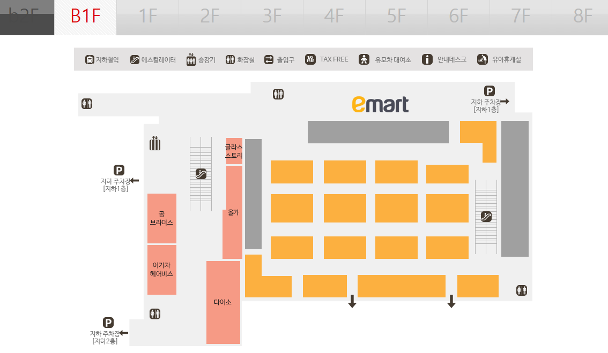Click the restroom icon at far left corridor

87,104
